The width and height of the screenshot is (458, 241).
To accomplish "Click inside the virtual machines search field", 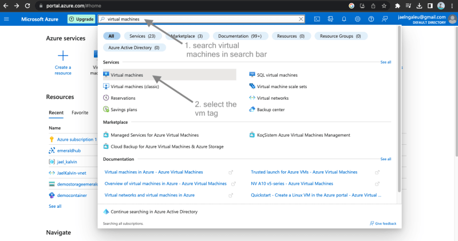I will click(202, 19).
